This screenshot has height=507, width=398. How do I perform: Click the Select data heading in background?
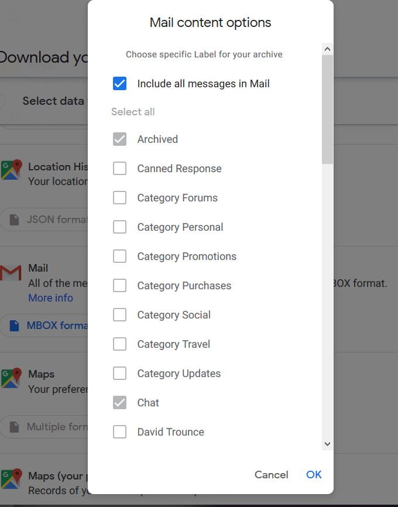click(x=53, y=101)
